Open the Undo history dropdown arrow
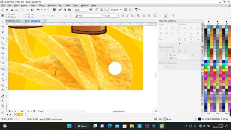Image resolution: width=231 pixels, height=130 pixels. coord(42,10)
